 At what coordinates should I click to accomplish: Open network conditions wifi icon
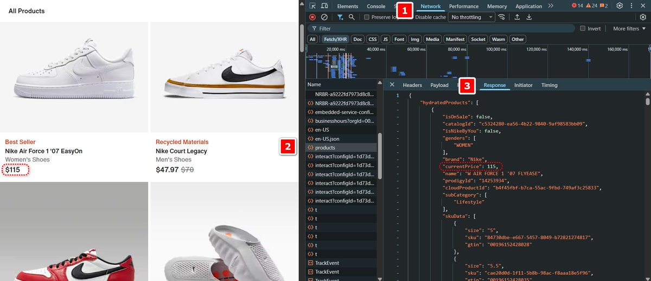502,17
